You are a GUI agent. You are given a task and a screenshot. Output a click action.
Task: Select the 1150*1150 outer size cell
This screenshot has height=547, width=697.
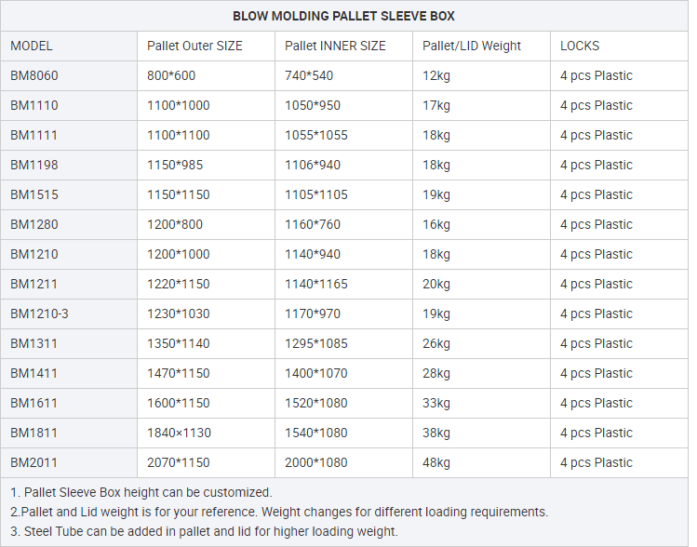pos(179,194)
